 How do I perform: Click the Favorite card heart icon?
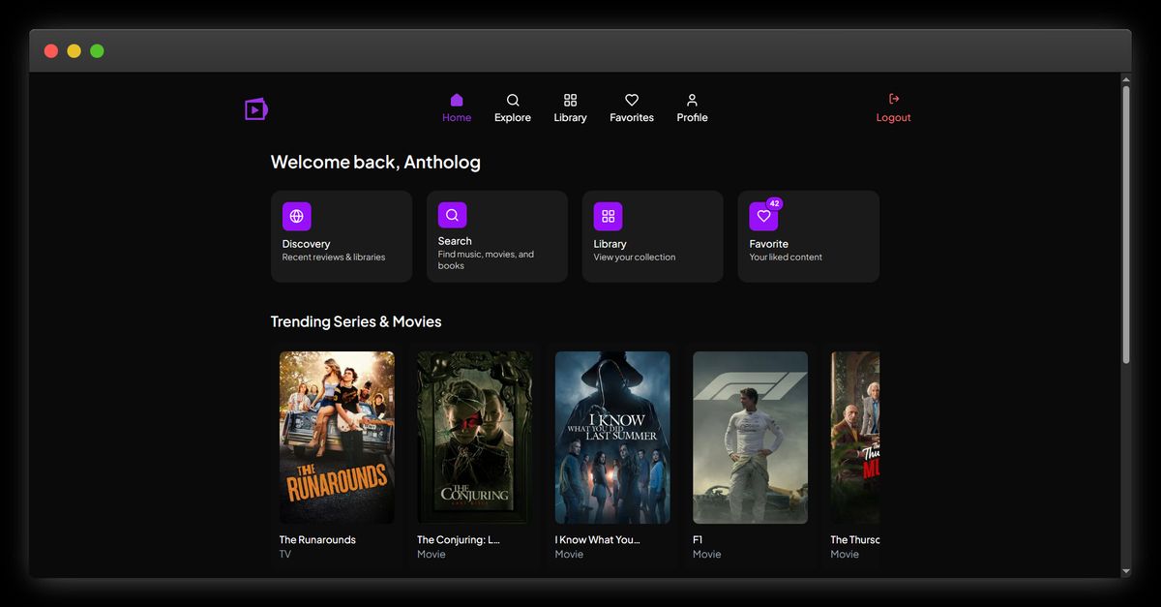763,216
